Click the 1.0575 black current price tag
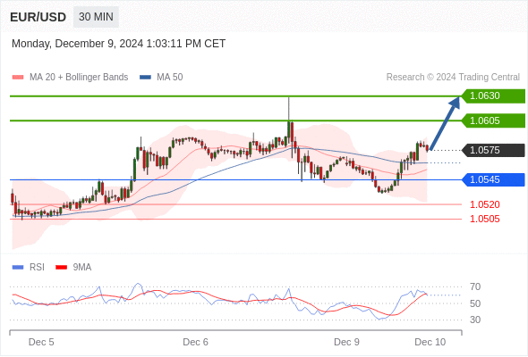Screen dimensions: 528x357 (493, 151)
